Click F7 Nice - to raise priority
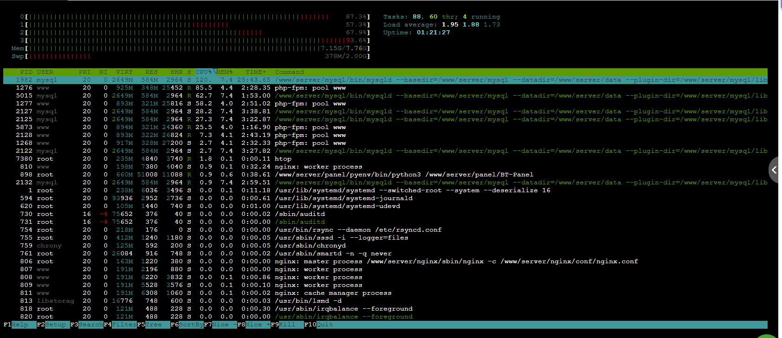This screenshot has width=782, height=338. pos(220,325)
